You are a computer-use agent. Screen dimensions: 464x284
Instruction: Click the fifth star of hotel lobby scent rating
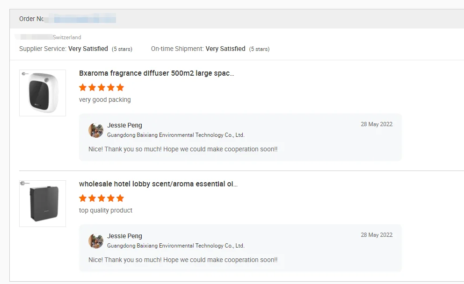[x=120, y=198]
